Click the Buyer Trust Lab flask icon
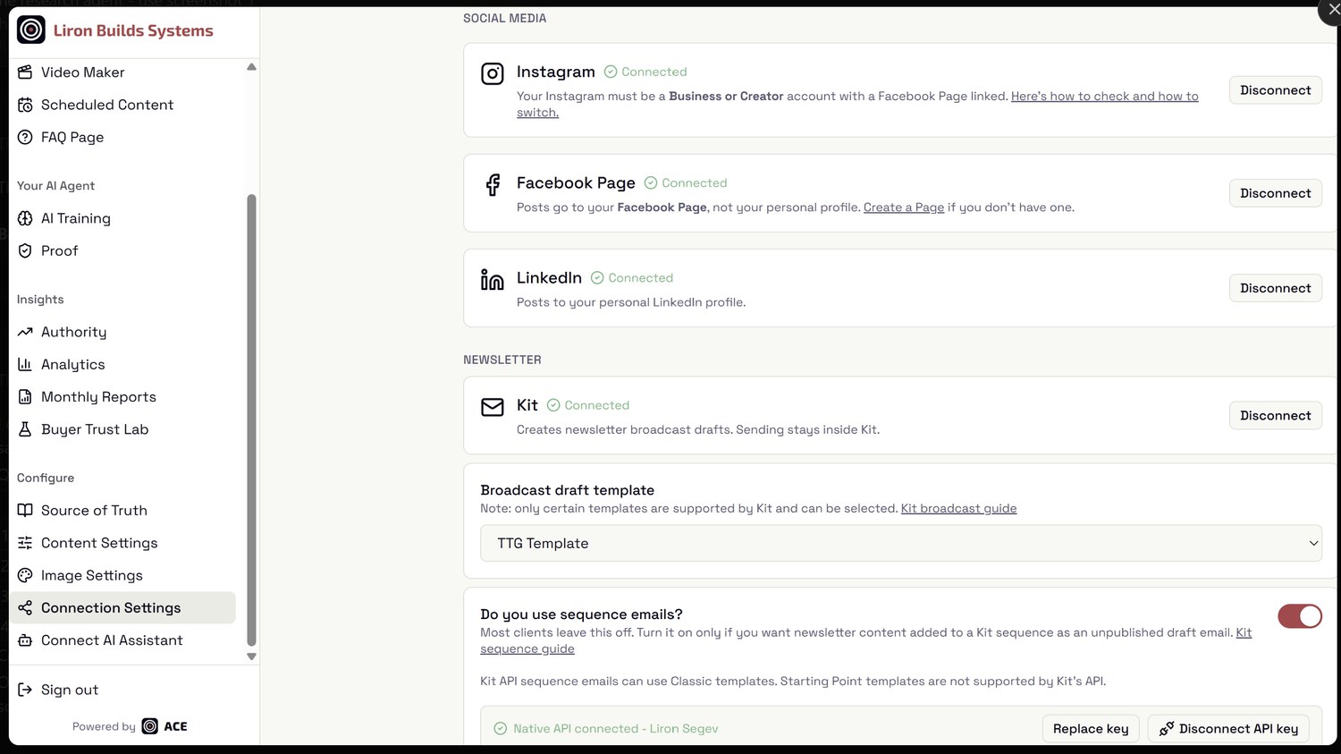Viewport: 1341px width, 754px height. click(x=25, y=429)
